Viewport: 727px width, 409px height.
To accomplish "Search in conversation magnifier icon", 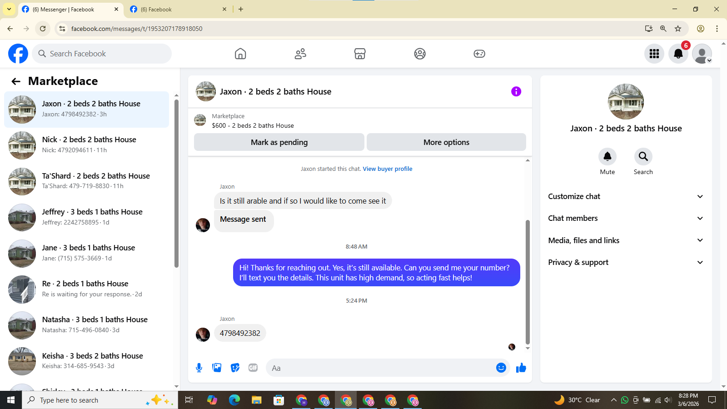I will point(643,157).
